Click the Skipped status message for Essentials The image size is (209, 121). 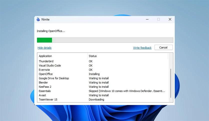coord(127,91)
